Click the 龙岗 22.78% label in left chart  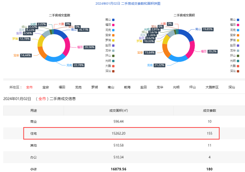pyautogui.click(x=75, y=65)
